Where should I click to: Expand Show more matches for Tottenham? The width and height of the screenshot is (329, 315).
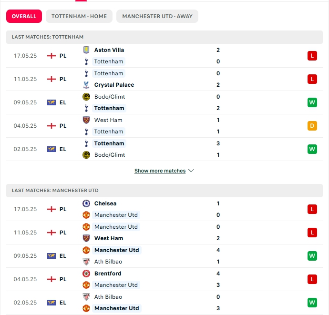coord(160,171)
